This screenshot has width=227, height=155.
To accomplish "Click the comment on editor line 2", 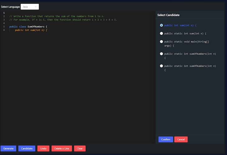I will (57, 16).
